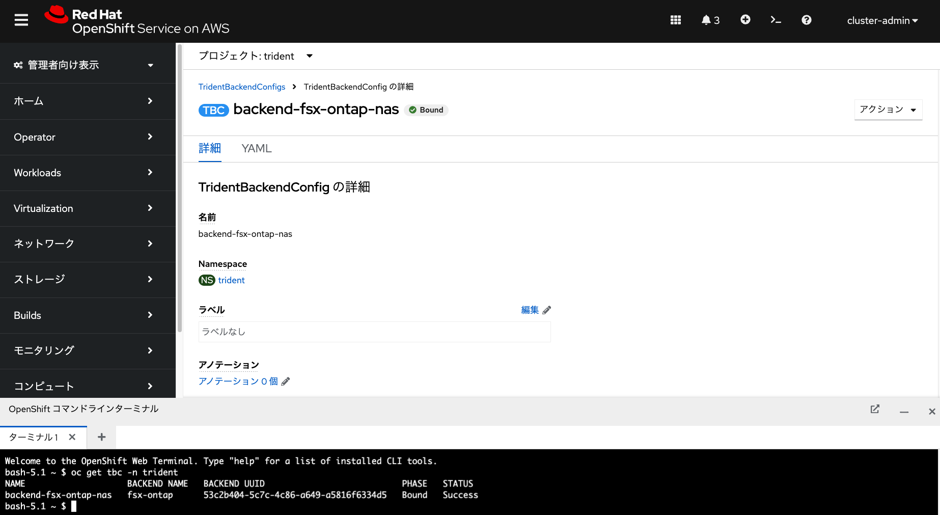Expand the モニタリング navigation section
The width and height of the screenshot is (940, 515).
88,351
